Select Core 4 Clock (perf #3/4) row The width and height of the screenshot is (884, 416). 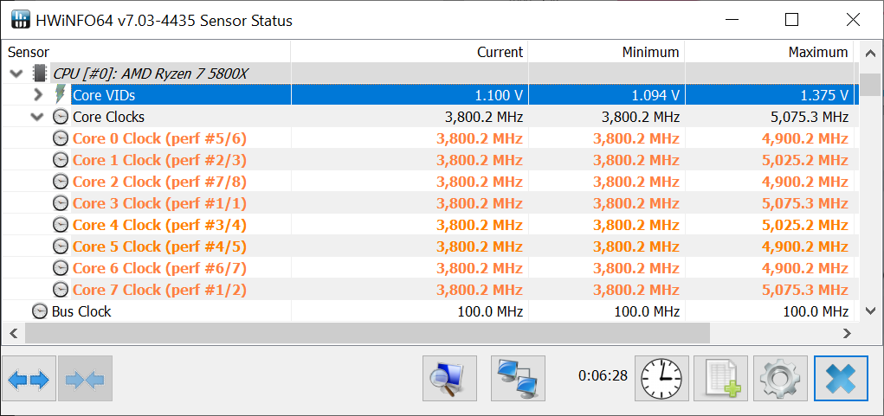[430, 225]
